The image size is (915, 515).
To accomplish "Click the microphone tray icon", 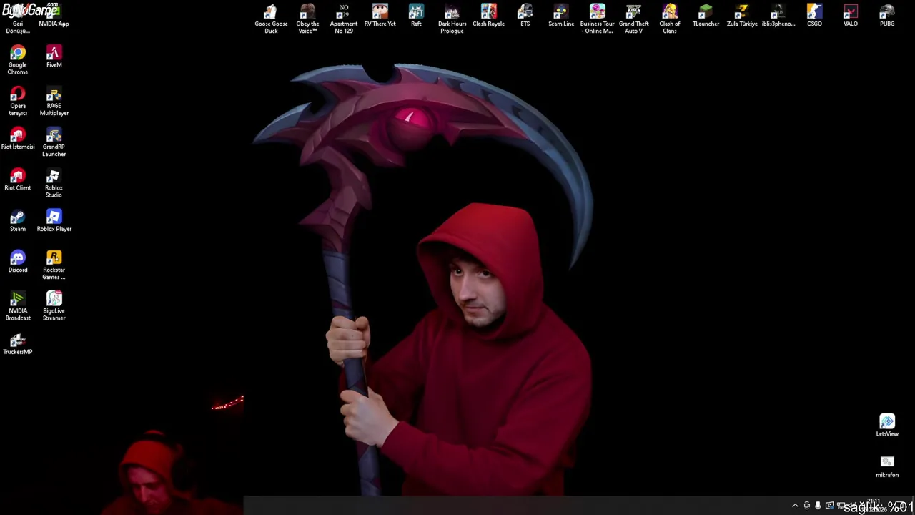I will (818, 506).
